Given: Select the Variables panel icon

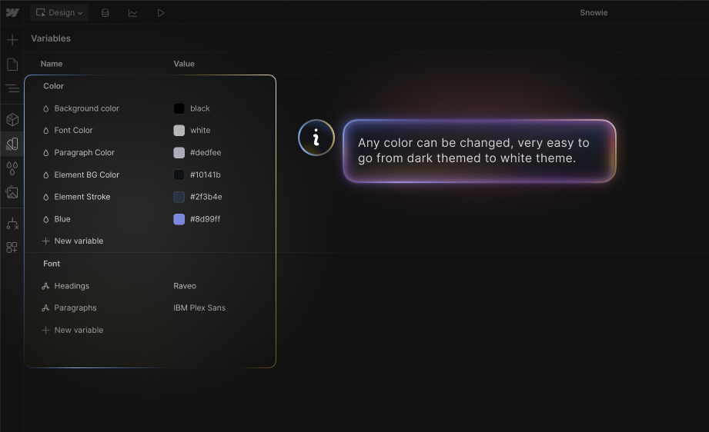Looking at the screenshot, I should pyautogui.click(x=12, y=144).
